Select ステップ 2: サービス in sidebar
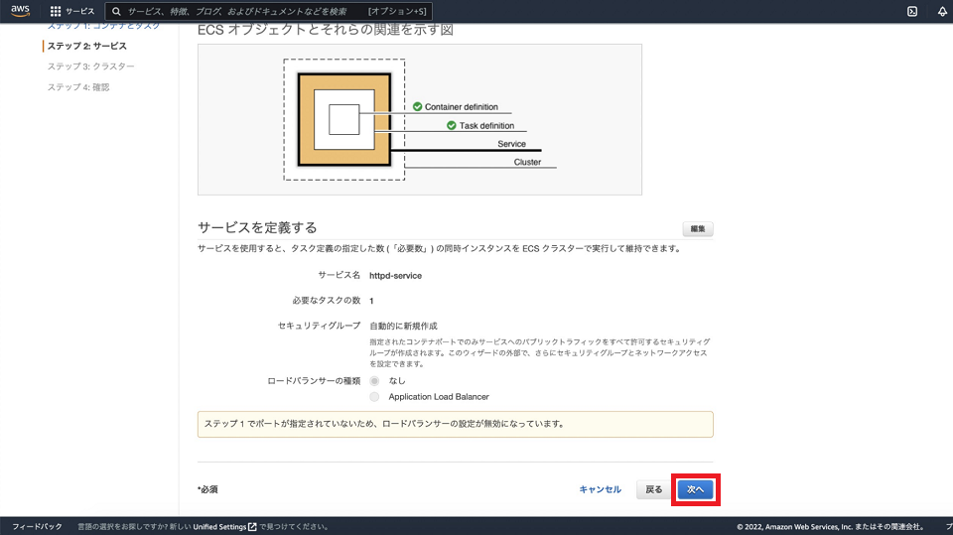Image resolution: width=953 pixels, height=535 pixels. (x=87, y=46)
